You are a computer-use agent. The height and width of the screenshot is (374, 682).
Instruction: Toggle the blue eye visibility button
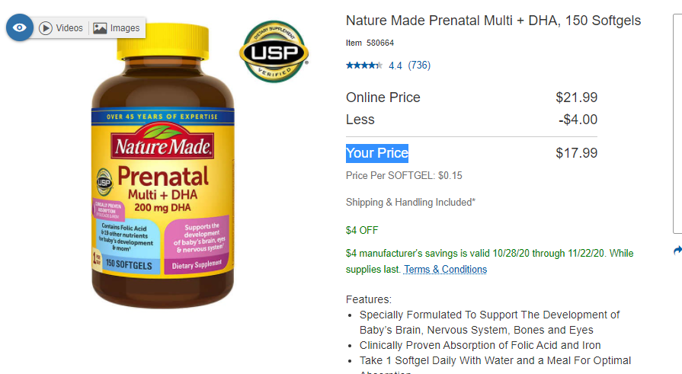tap(20, 28)
